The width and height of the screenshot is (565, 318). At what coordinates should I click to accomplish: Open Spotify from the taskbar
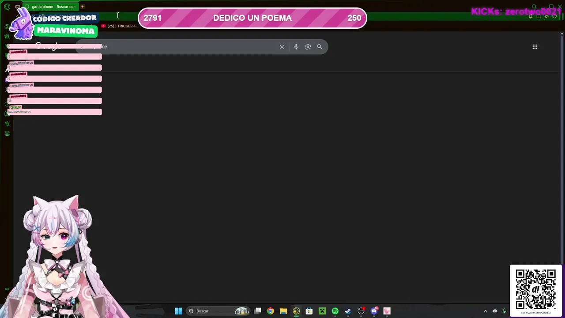335,311
